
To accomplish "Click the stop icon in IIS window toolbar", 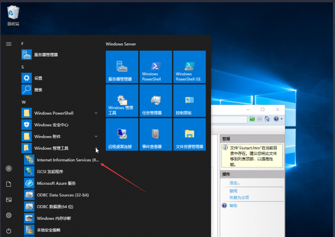I will click(x=260, y=119).
